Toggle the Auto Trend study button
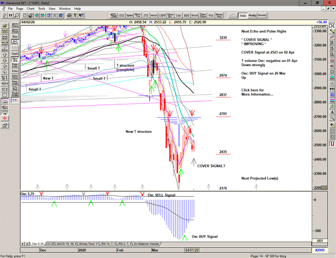 point(15,31)
